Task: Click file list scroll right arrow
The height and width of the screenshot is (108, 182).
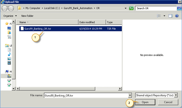Action: (x=120, y=89)
